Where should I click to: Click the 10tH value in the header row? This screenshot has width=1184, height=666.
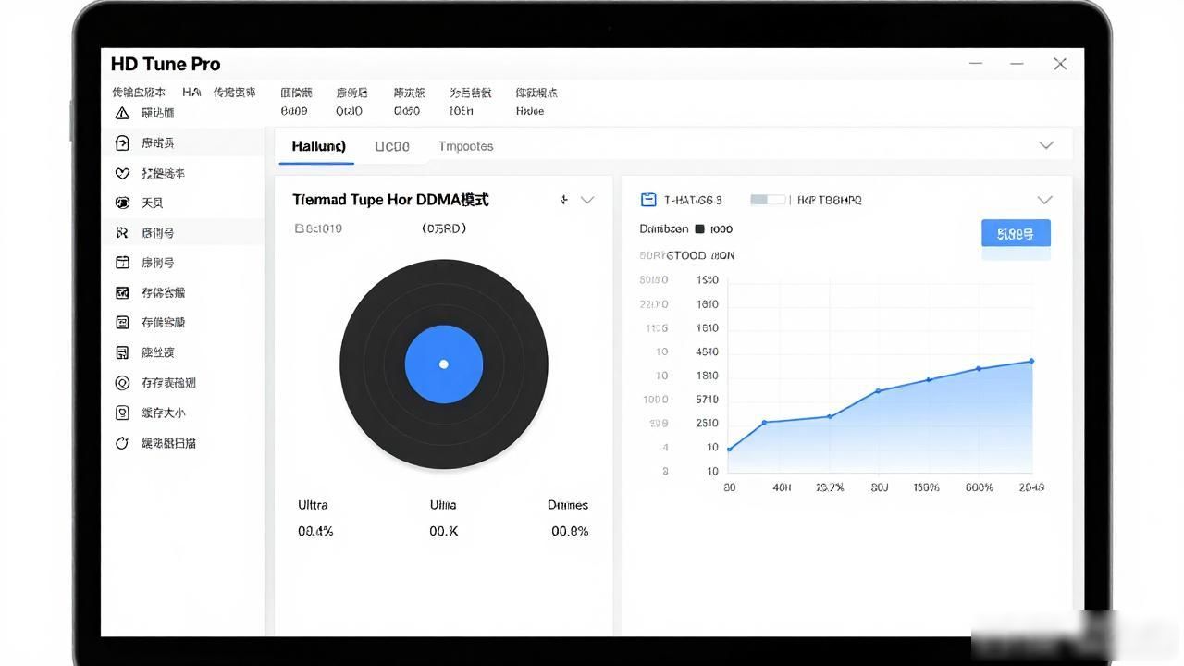461,111
